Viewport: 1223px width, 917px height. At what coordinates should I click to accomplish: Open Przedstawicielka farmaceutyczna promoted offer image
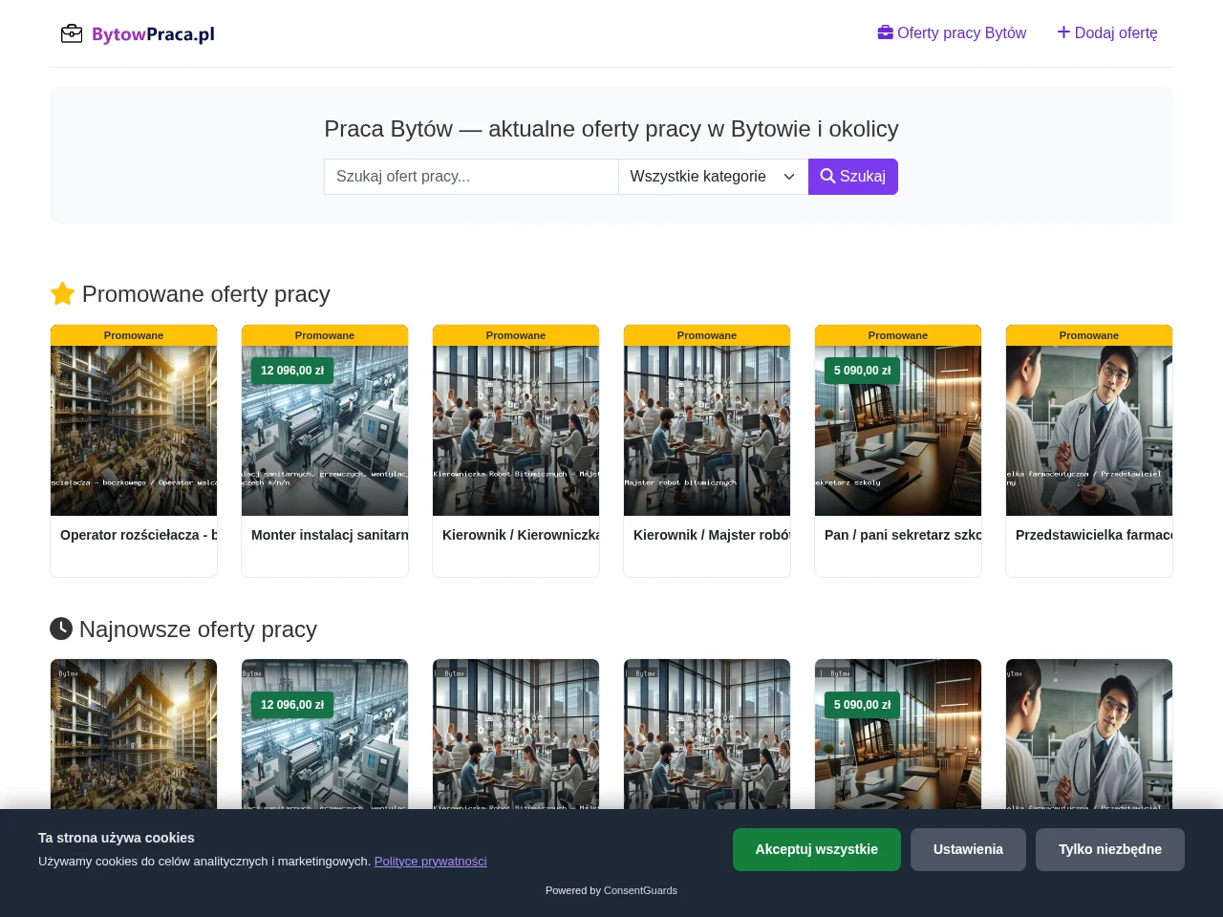[x=1089, y=431]
